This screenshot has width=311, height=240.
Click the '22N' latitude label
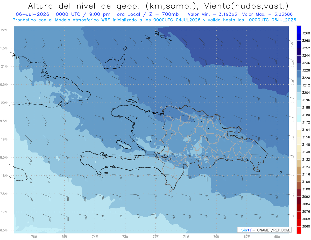4,30
